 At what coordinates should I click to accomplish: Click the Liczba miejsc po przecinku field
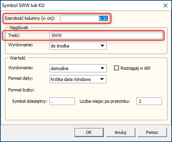(149, 101)
